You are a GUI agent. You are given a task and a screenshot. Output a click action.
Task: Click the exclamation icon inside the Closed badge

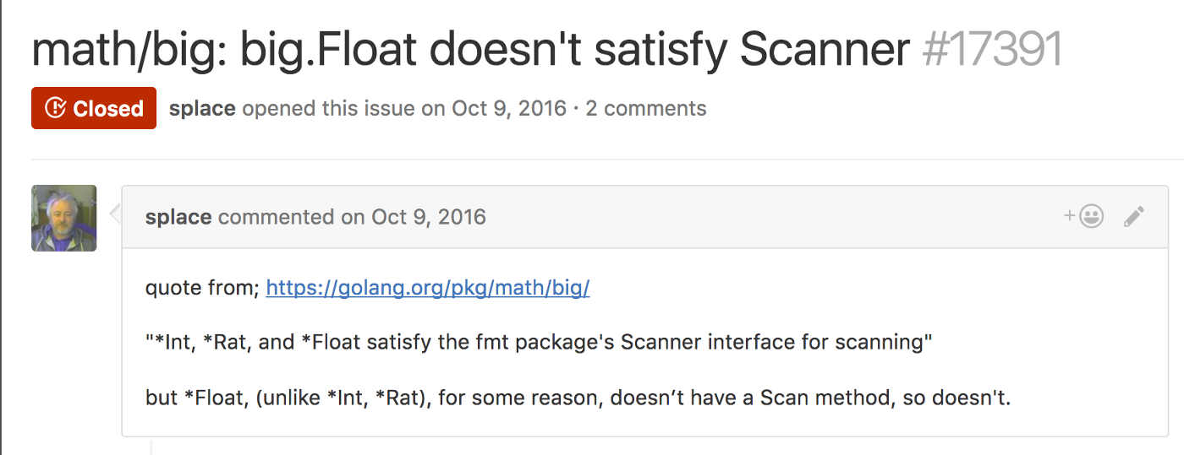point(55,108)
